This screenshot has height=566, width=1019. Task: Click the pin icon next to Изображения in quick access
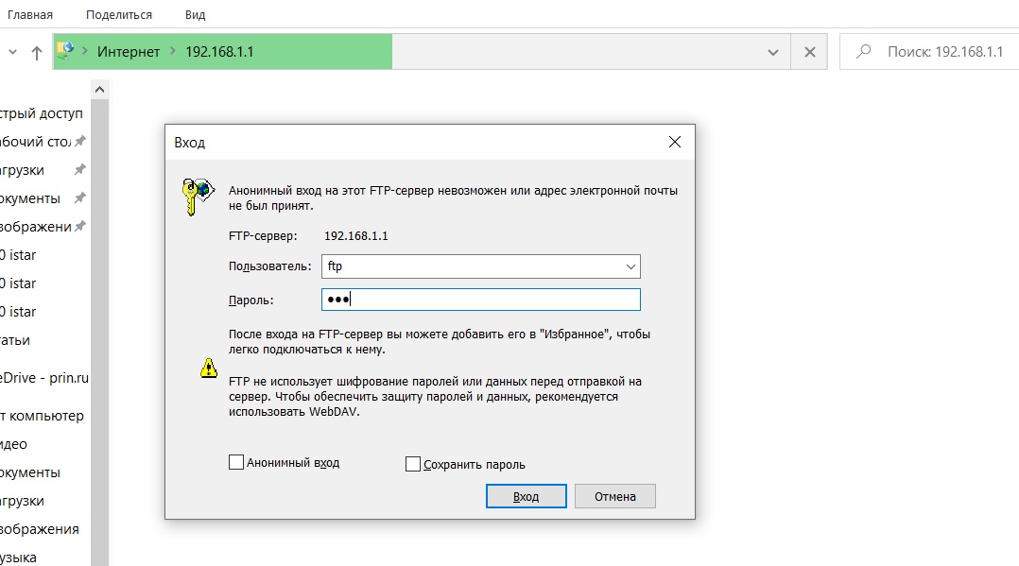[x=80, y=227]
